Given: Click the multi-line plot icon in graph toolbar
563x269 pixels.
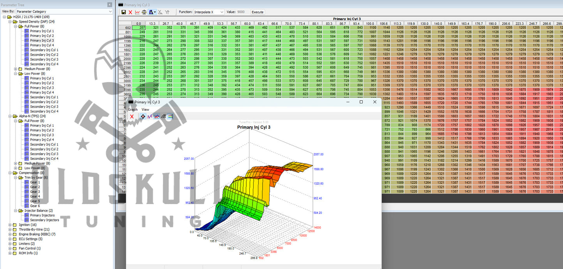Looking at the screenshot, I should point(157,116).
